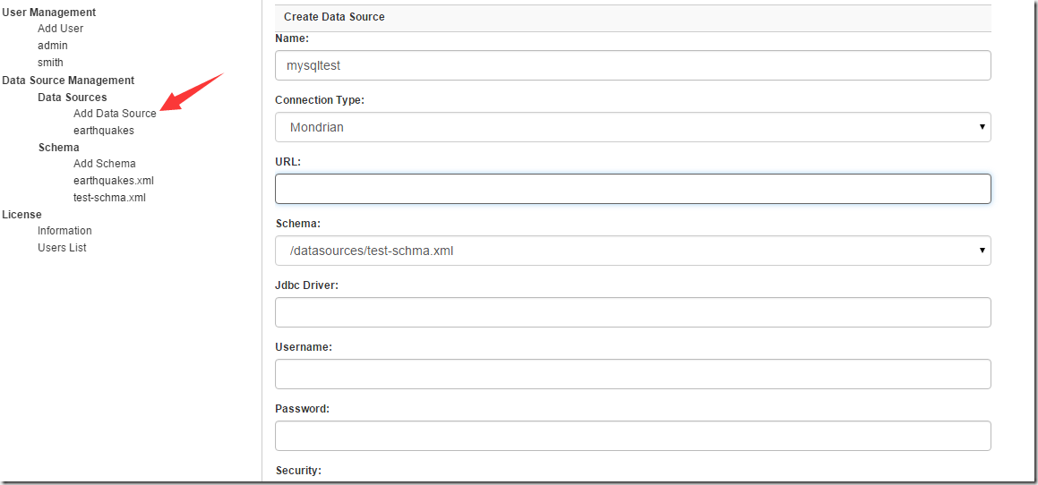The image size is (1038, 485).
Task: Open the Users List page
Action: point(62,248)
